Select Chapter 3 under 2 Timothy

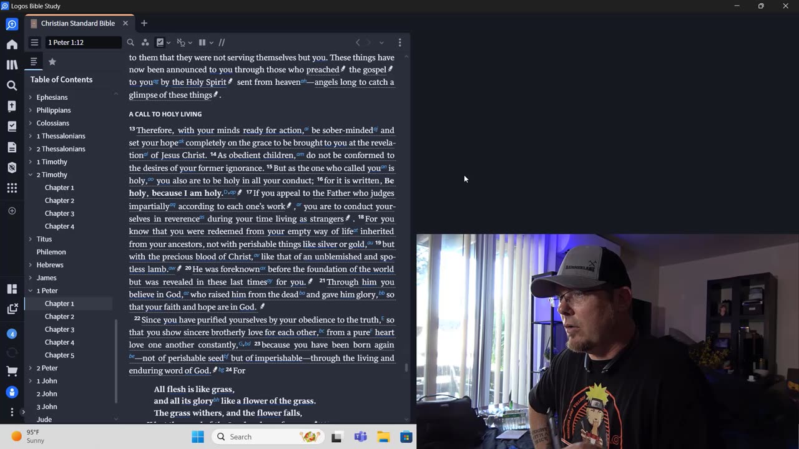point(59,213)
